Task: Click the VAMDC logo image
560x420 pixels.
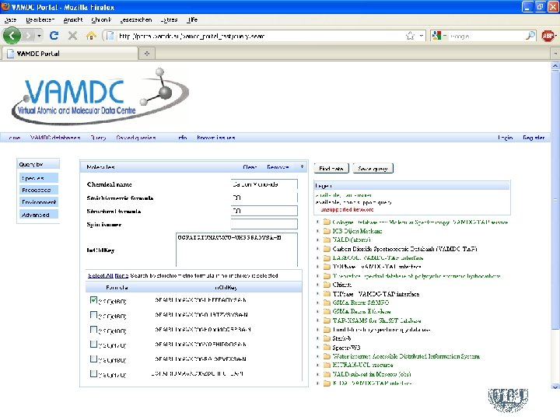Action: coord(100,96)
